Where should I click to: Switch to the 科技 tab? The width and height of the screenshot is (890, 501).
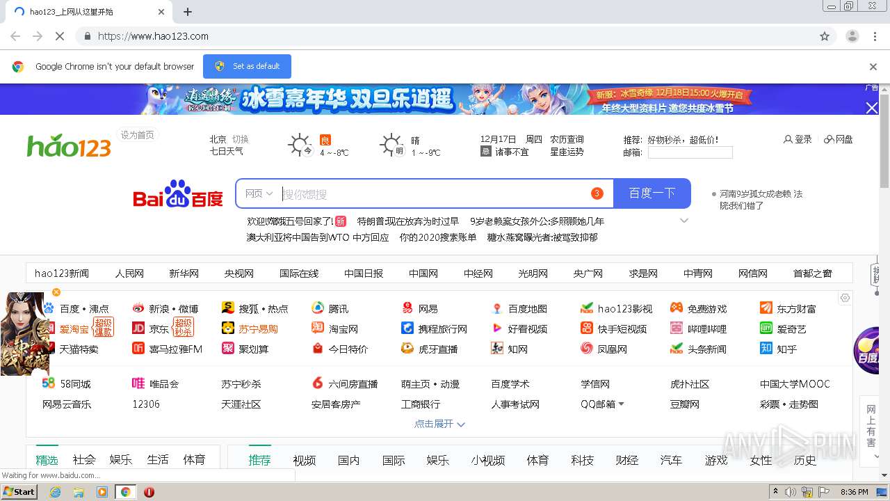(583, 460)
